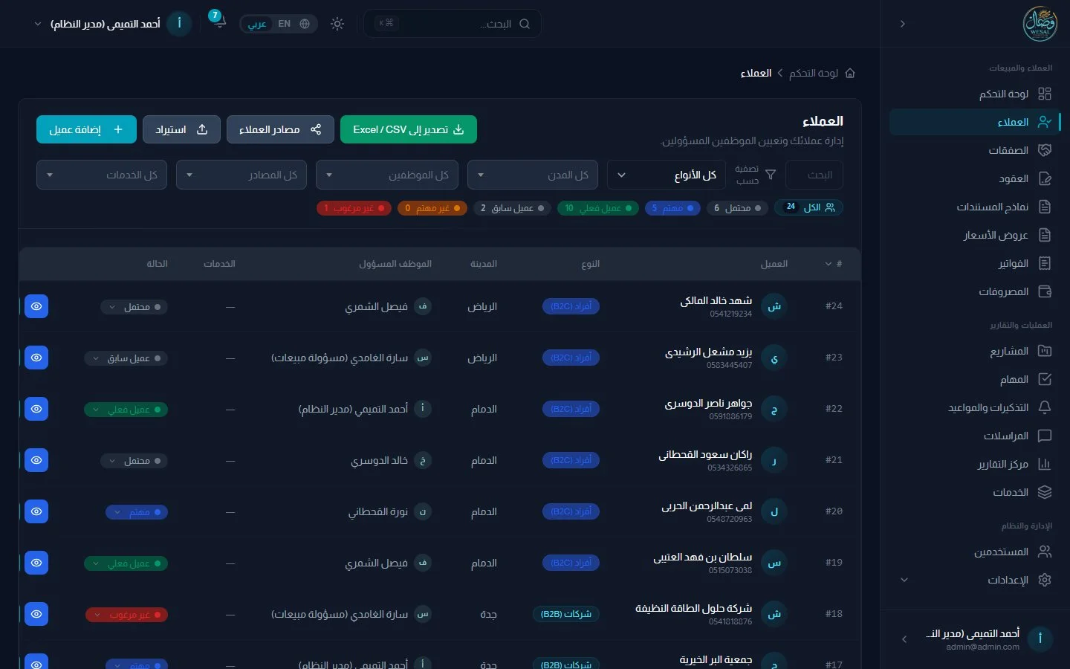1070x669 pixels.
Task: Open Invoices (الفواتير) in sidebar
Action: click(x=975, y=263)
